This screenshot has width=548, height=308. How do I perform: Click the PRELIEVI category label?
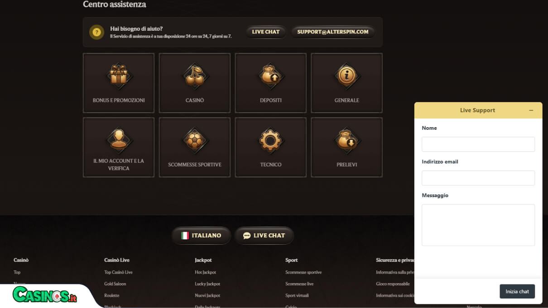(347, 165)
